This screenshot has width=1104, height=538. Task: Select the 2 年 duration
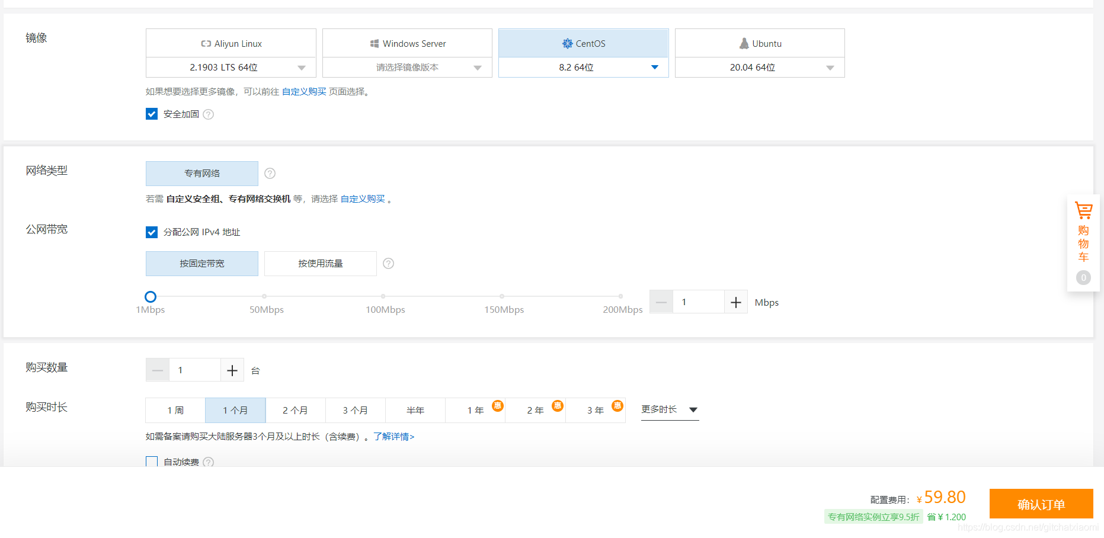[535, 410]
